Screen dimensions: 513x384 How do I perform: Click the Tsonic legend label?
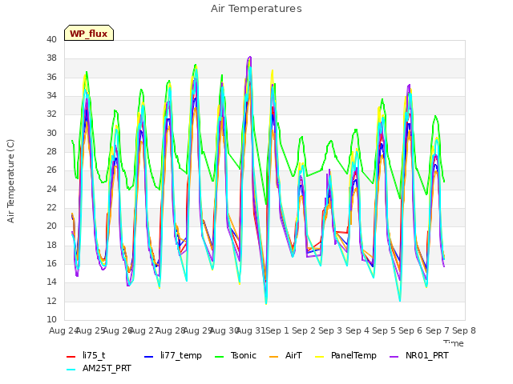pos(244,355)
